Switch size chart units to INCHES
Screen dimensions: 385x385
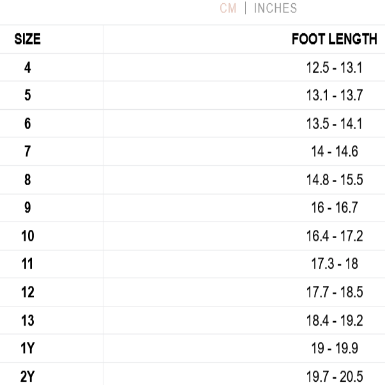275,8
